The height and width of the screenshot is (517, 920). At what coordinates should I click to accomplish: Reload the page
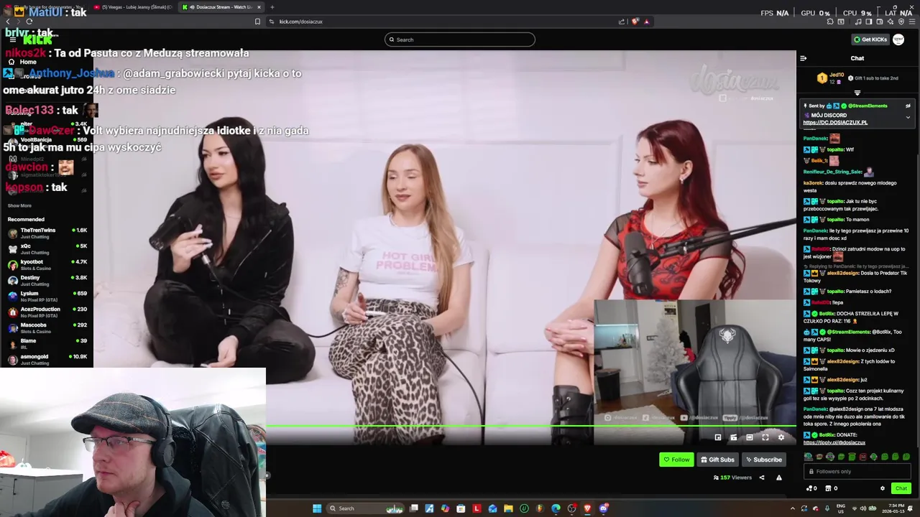29,22
